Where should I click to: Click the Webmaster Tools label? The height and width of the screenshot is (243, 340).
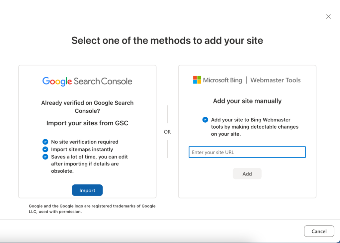(x=275, y=80)
